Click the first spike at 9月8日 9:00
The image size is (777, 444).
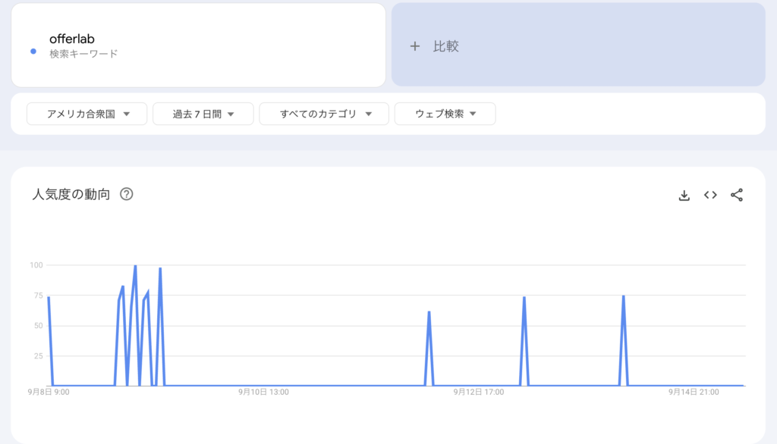tap(49, 299)
